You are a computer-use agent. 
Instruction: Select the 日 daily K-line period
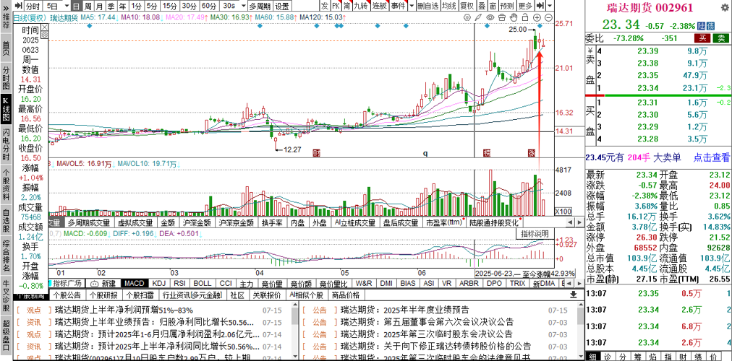[x=76, y=6]
